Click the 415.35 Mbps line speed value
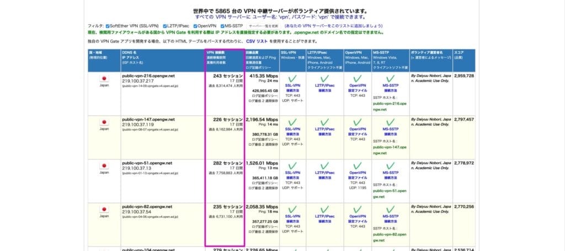 [264, 76]
